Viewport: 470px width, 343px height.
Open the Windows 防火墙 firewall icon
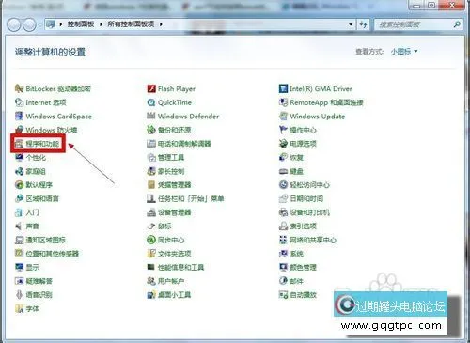[19, 130]
